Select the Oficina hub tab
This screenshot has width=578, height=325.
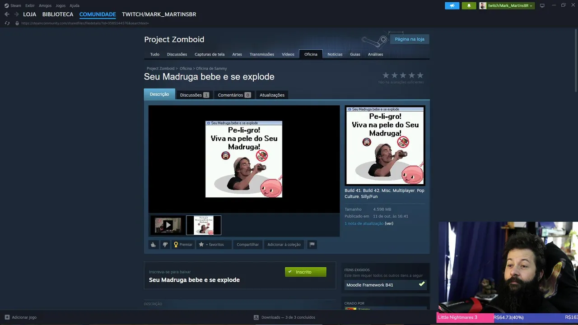(x=311, y=54)
